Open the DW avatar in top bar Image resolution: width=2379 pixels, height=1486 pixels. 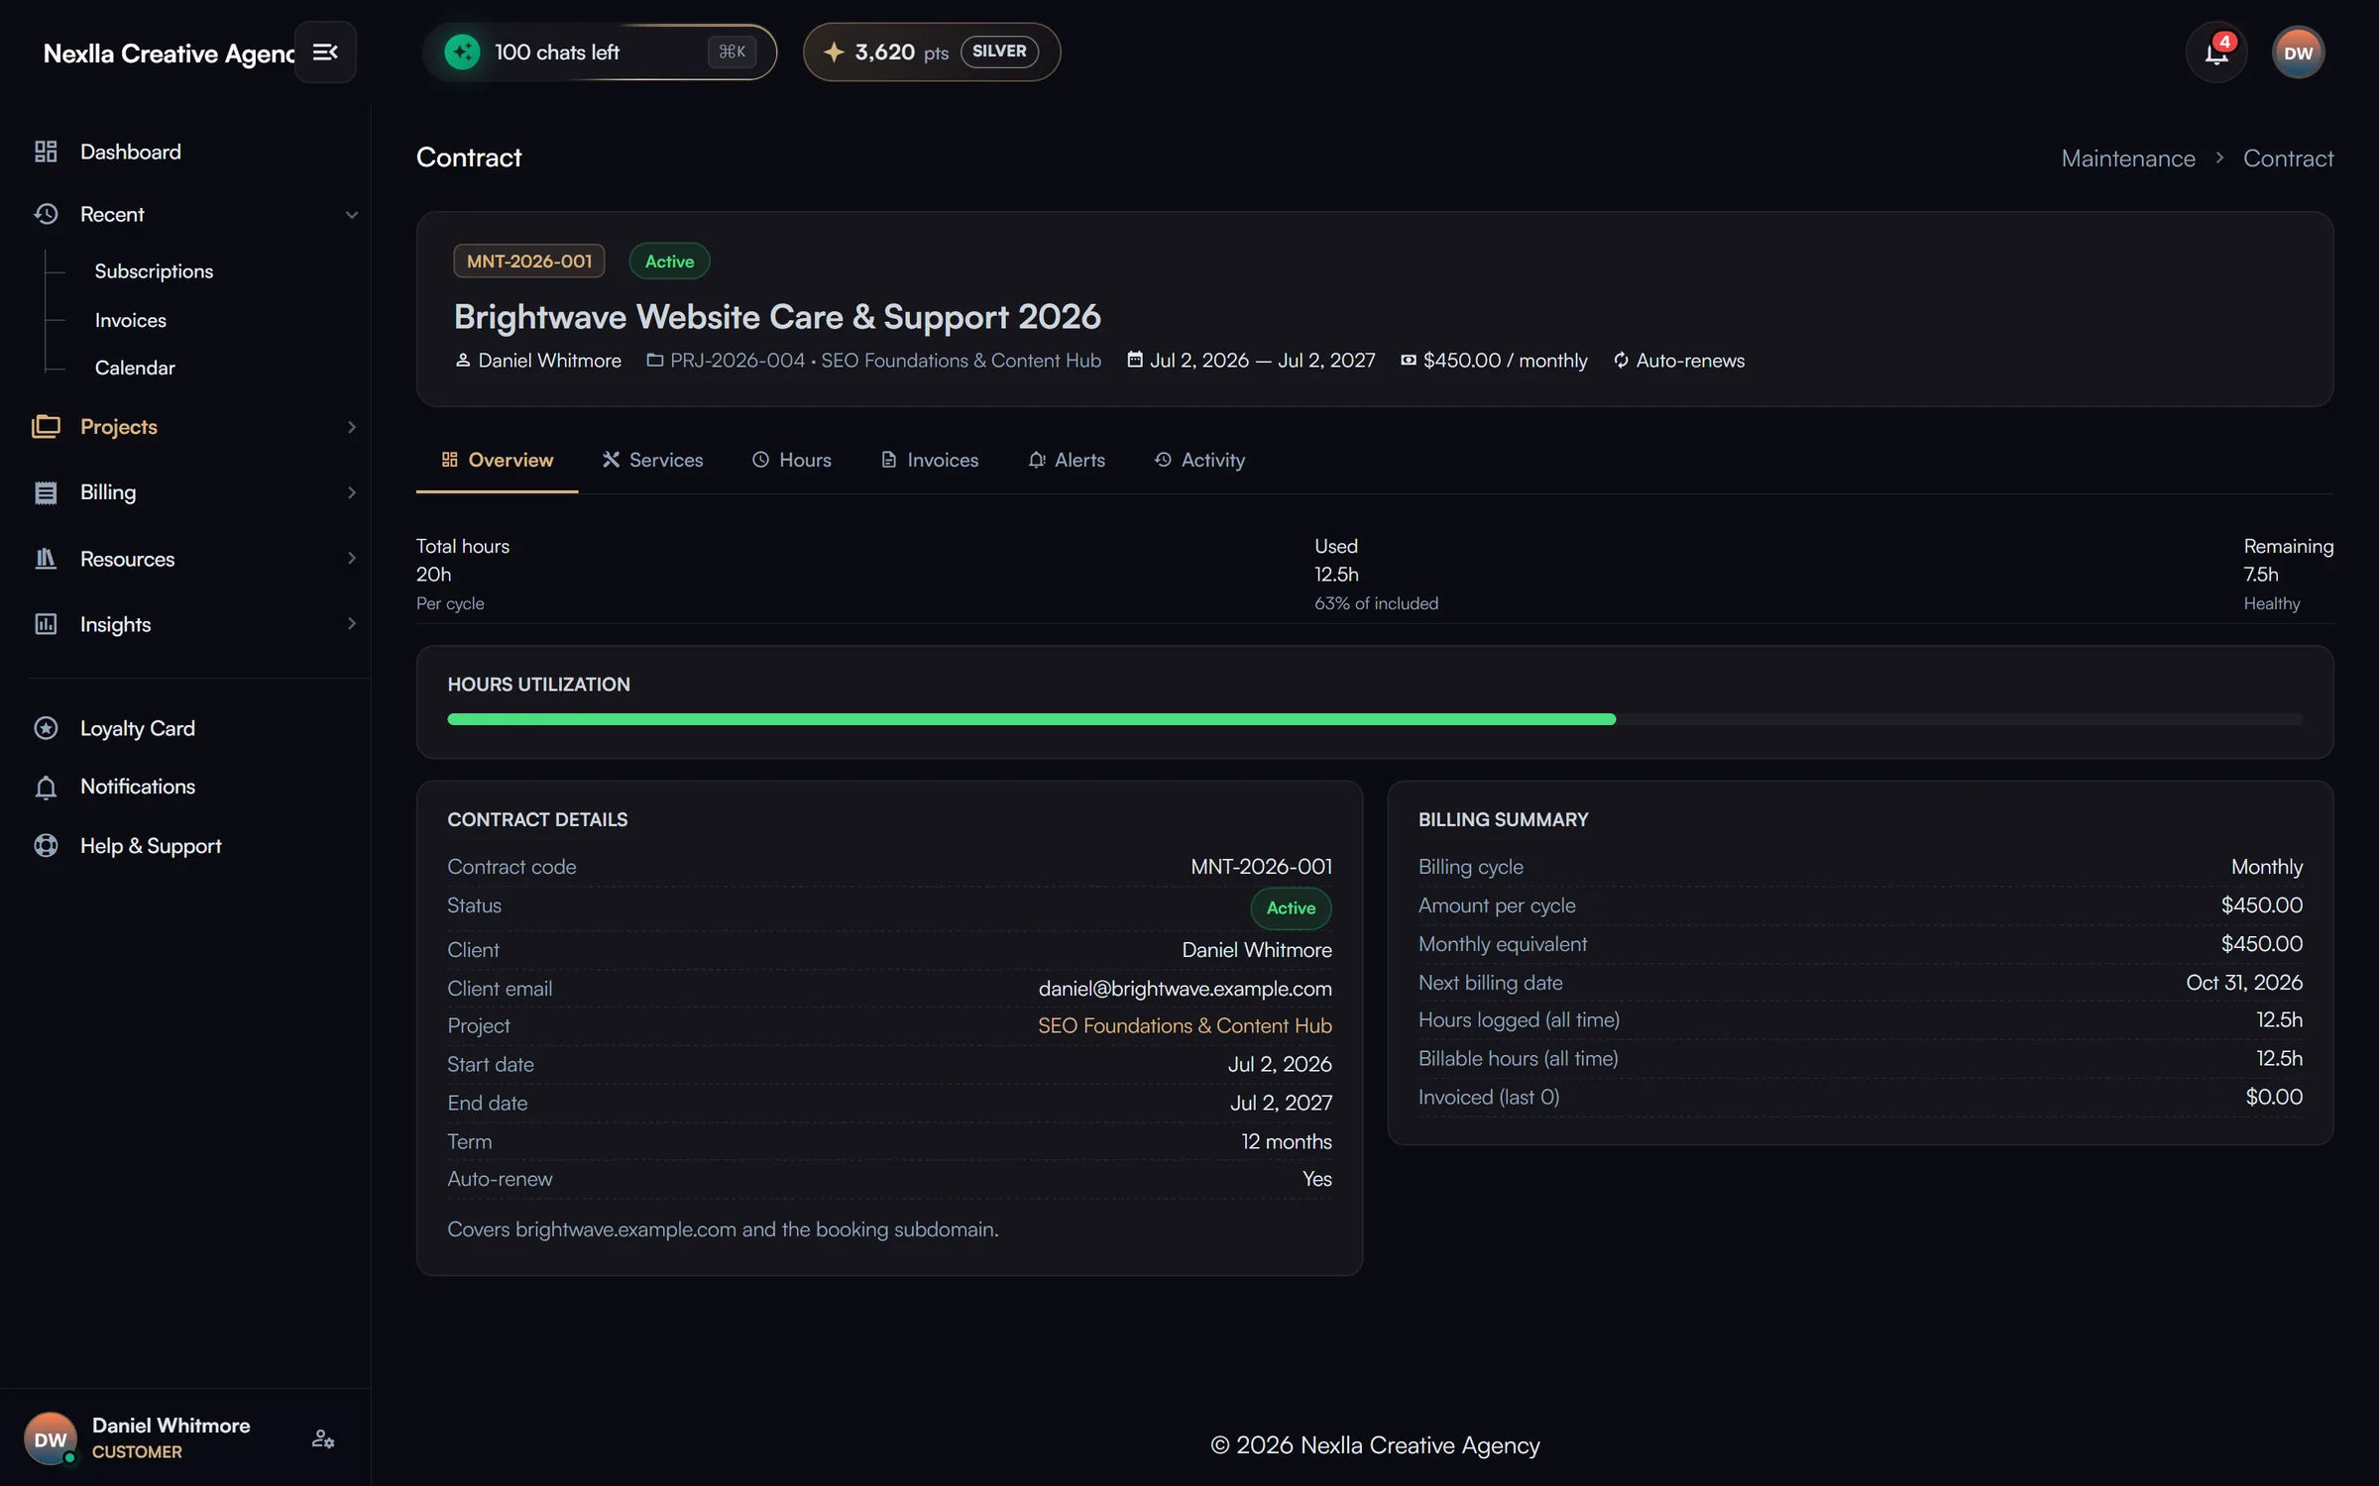tap(2298, 53)
